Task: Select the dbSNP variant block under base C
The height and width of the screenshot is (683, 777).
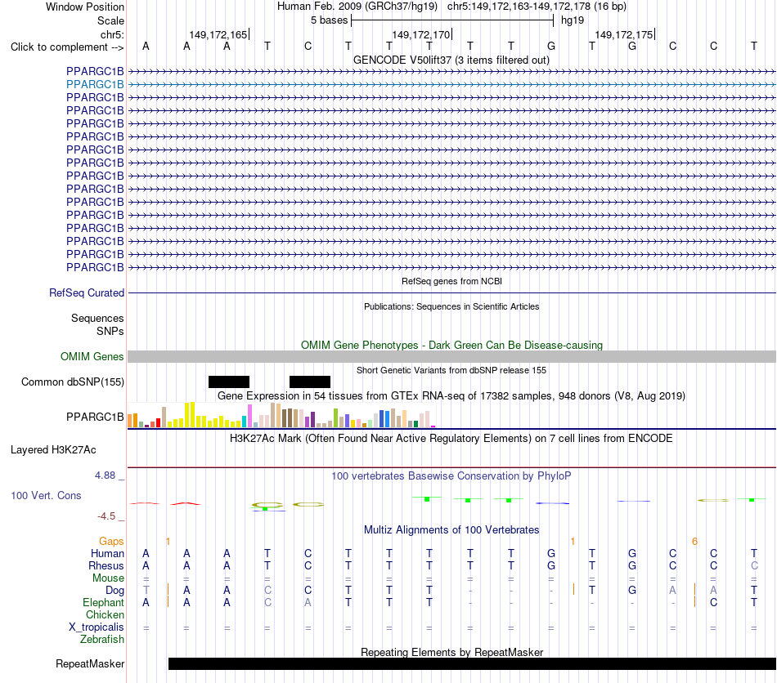Action: click(310, 382)
